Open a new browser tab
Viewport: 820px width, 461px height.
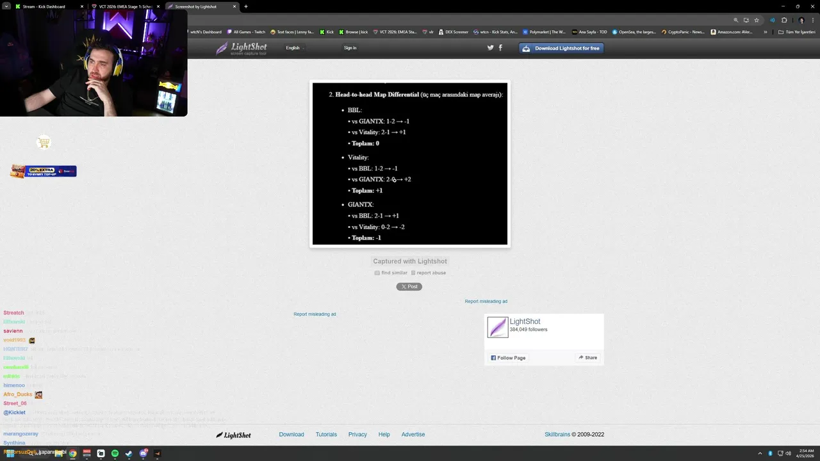tap(246, 6)
